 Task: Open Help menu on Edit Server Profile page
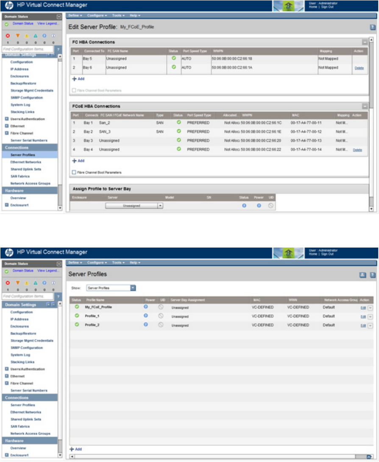pyautogui.click(x=135, y=15)
